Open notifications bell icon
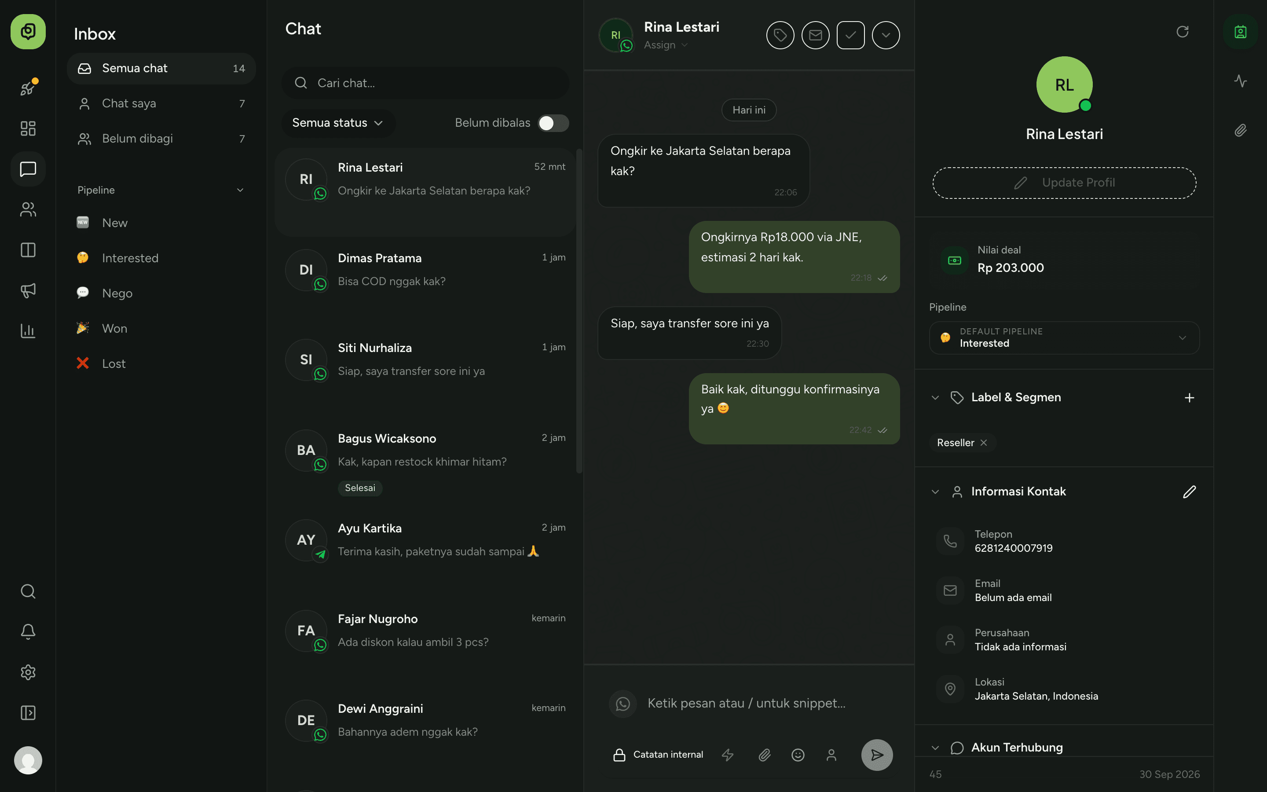 28,632
